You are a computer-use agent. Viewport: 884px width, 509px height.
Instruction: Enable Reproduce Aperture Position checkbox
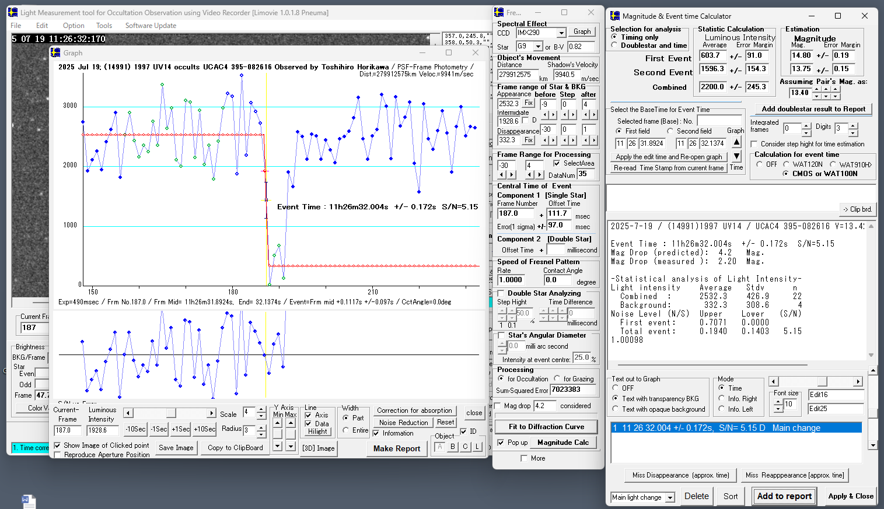[58, 455]
